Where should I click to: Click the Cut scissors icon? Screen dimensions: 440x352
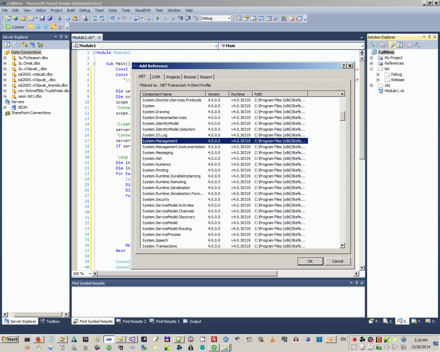(59, 18)
